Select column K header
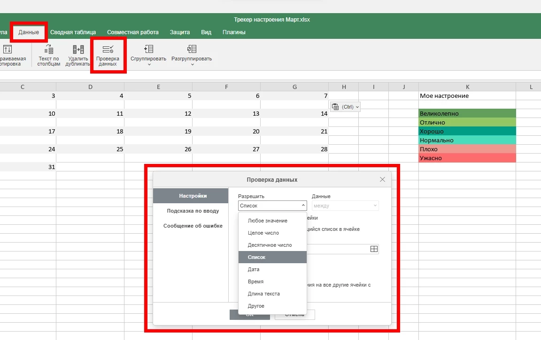Viewport: 541px width, 340px height. point(467,87)
